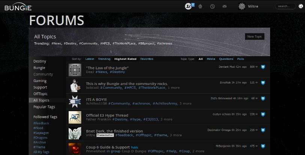Open the messages envelope icon
Viewport: 305px width, 155px height.
224,6
